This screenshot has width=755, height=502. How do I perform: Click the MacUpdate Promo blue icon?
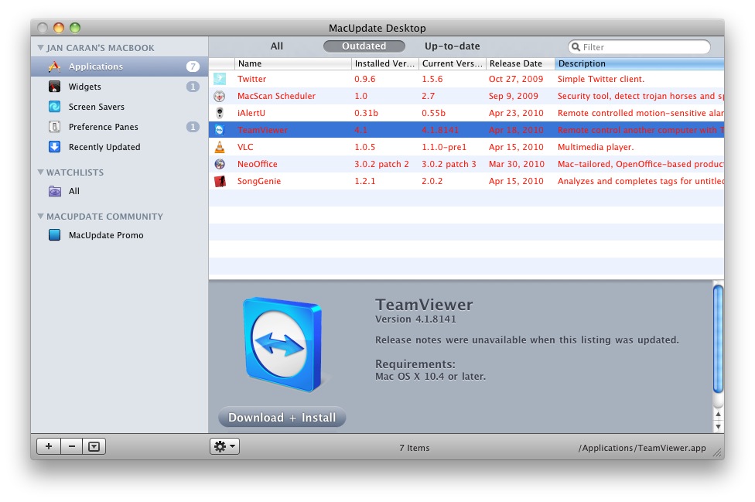(54, 235)
